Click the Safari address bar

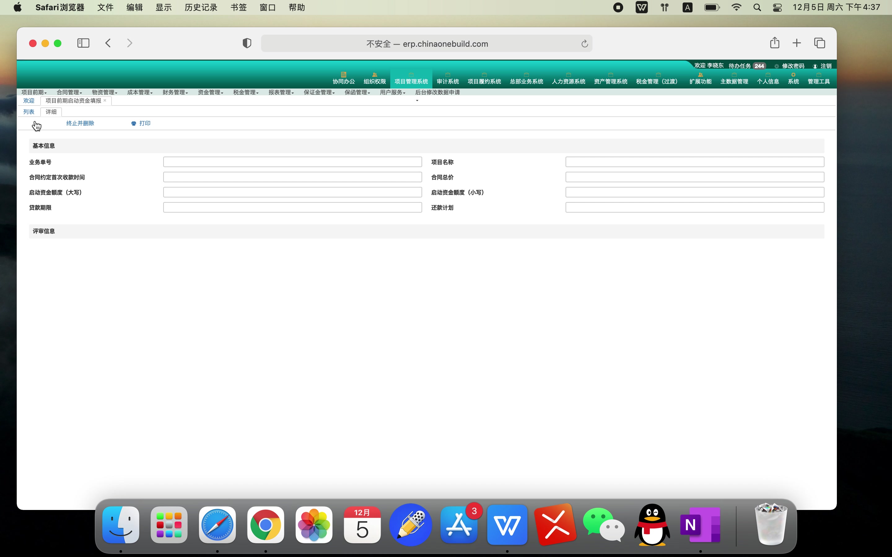click(426, 43)
